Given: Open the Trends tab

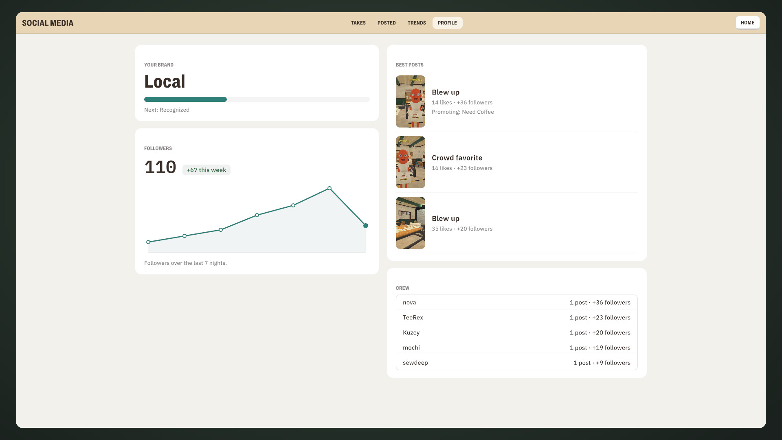Looking at the screenshot, I should [417, 23].
